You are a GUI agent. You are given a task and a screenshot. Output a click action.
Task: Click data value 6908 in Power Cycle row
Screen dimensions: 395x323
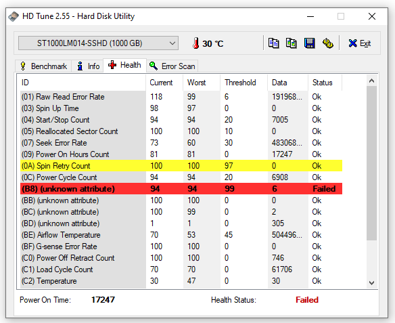point(280,177)
